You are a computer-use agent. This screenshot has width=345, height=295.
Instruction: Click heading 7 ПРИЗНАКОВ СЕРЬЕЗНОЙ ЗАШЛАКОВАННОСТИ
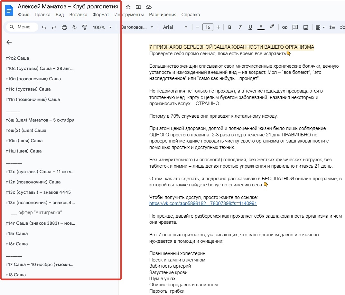point(232,47)
